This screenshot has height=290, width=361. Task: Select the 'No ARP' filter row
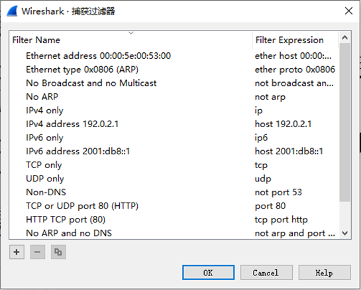(174, 97)
